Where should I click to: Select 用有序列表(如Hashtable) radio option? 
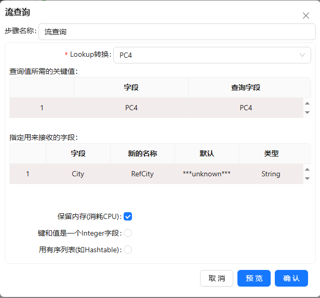pyautogui.click(x=128, y=250)
